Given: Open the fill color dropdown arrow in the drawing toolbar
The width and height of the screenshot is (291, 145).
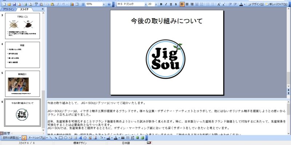Looking at the screenshot, I should (104, 138).
